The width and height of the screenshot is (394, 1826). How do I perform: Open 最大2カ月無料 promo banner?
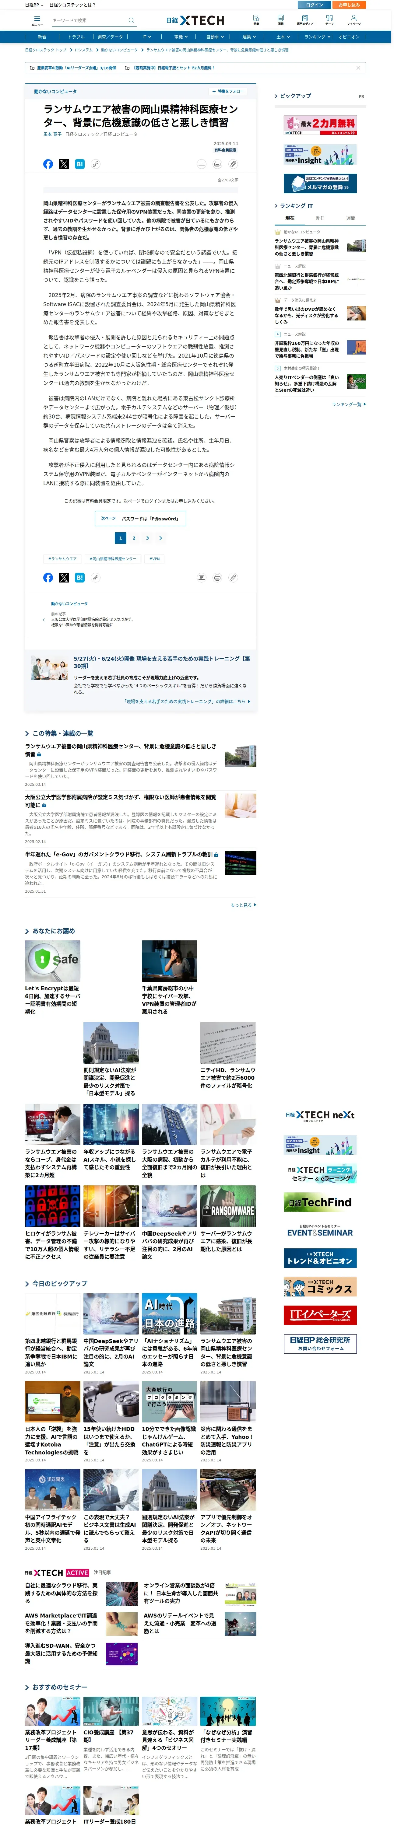click(x=320, y=125)
